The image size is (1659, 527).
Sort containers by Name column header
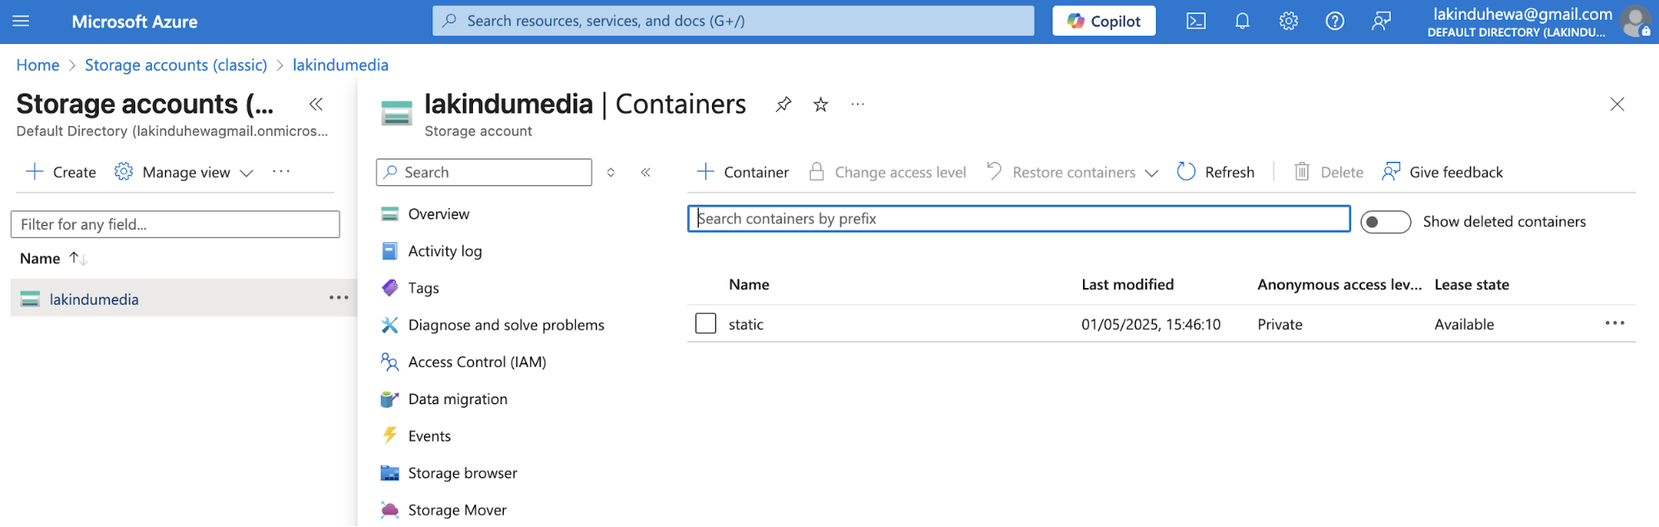pyautogui.click(x=749, y=285)
